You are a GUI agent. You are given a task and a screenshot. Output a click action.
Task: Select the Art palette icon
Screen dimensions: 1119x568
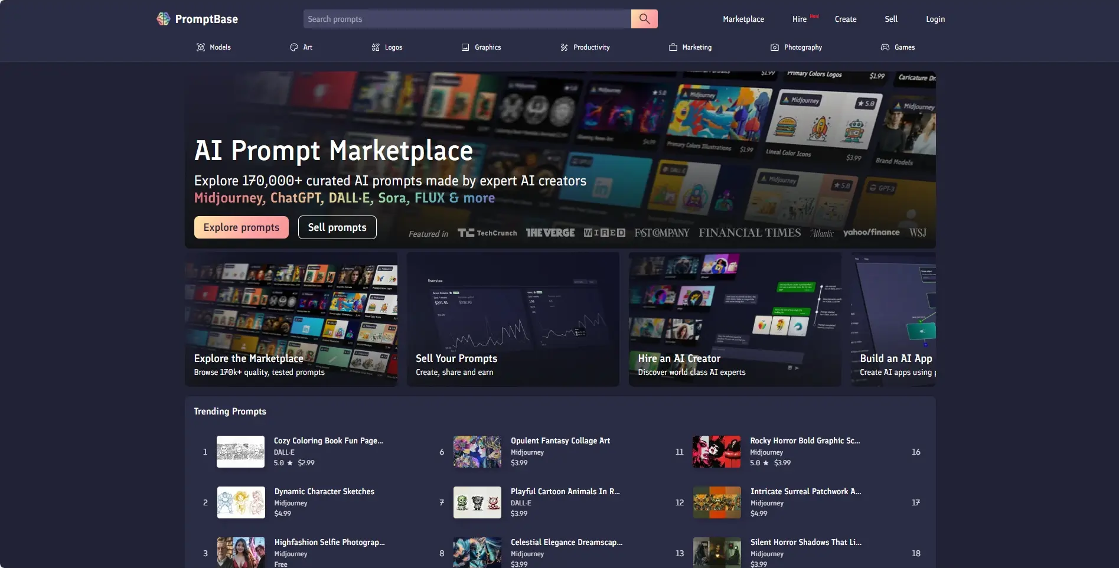click(x=294, y=47)
